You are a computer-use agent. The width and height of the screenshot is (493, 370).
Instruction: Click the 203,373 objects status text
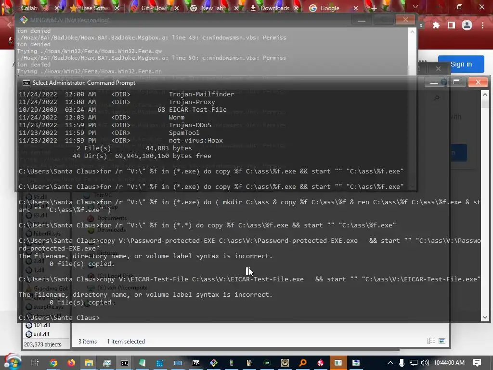tap(43, 344)
